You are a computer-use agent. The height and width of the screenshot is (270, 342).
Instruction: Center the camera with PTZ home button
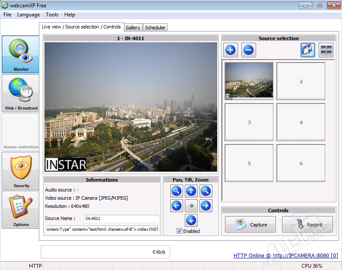point(191,206)
